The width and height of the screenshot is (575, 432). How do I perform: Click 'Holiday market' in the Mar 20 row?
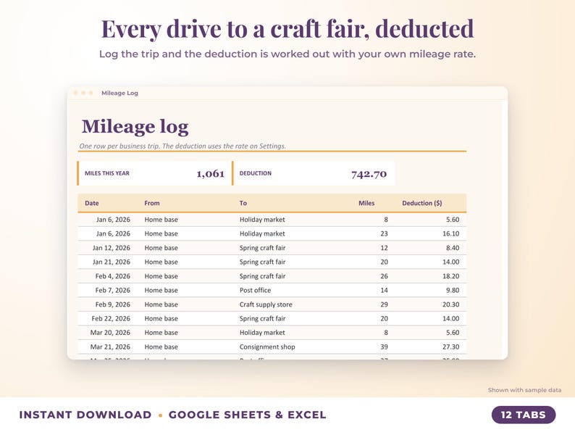coord(262,333)
